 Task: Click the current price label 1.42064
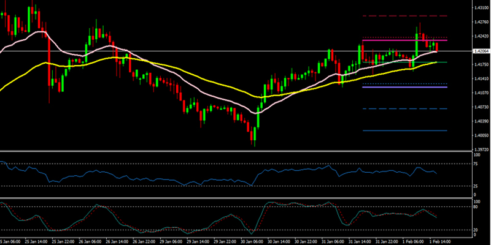[481, 51]
